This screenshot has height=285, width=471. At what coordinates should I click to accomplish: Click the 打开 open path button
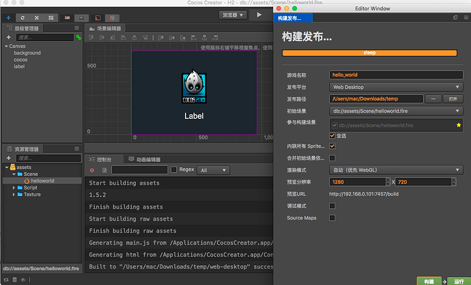(453, 99)
